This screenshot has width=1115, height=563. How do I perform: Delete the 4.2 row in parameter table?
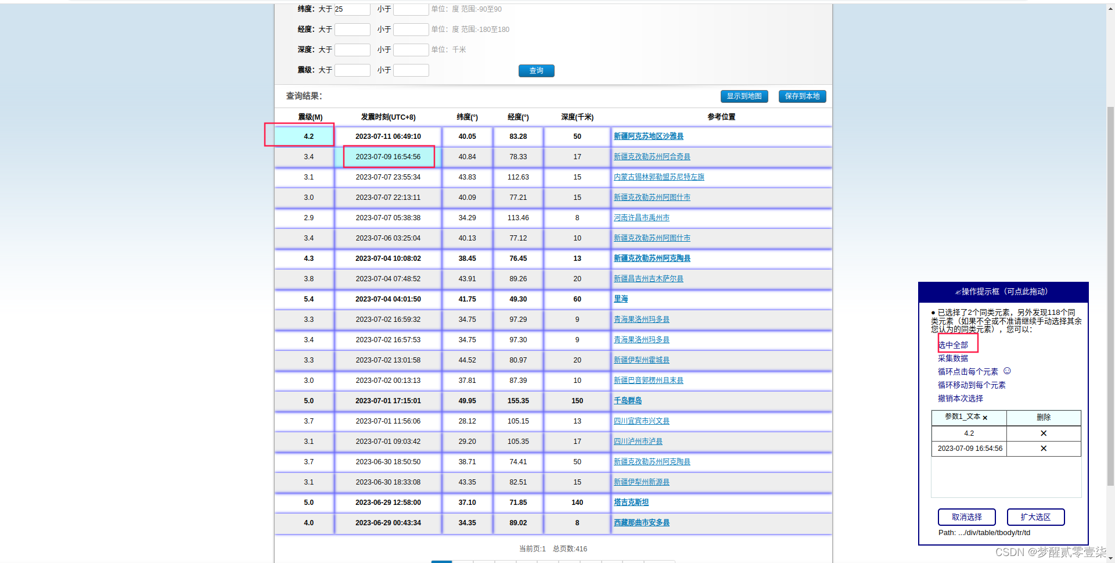1043,433
